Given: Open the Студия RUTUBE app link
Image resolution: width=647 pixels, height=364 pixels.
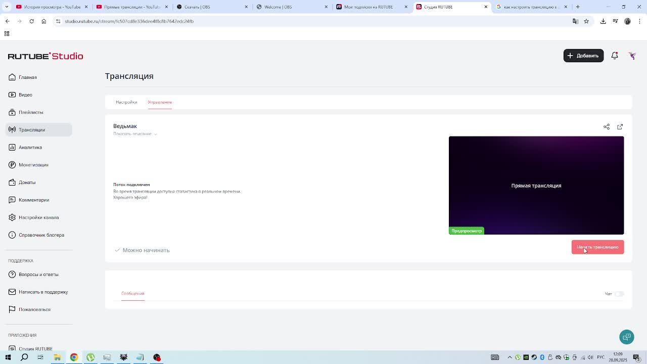Looking at the screenshot, I should click(35, 349).
